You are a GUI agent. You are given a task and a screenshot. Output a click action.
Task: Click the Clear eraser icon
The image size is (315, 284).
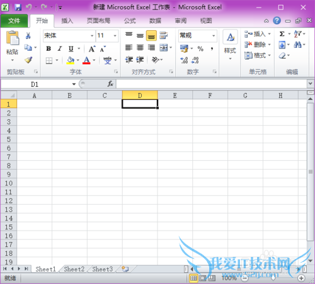click(282, 55)
